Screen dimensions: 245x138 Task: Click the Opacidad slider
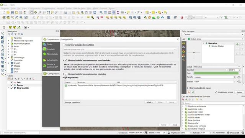tap(211, 70)
